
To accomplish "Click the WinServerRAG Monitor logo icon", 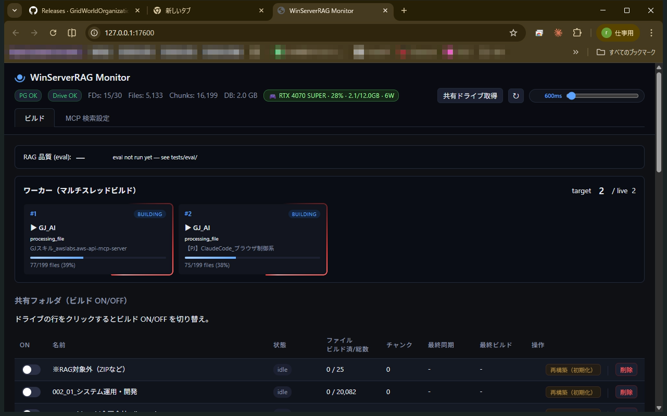I will [x=20, y=78].
